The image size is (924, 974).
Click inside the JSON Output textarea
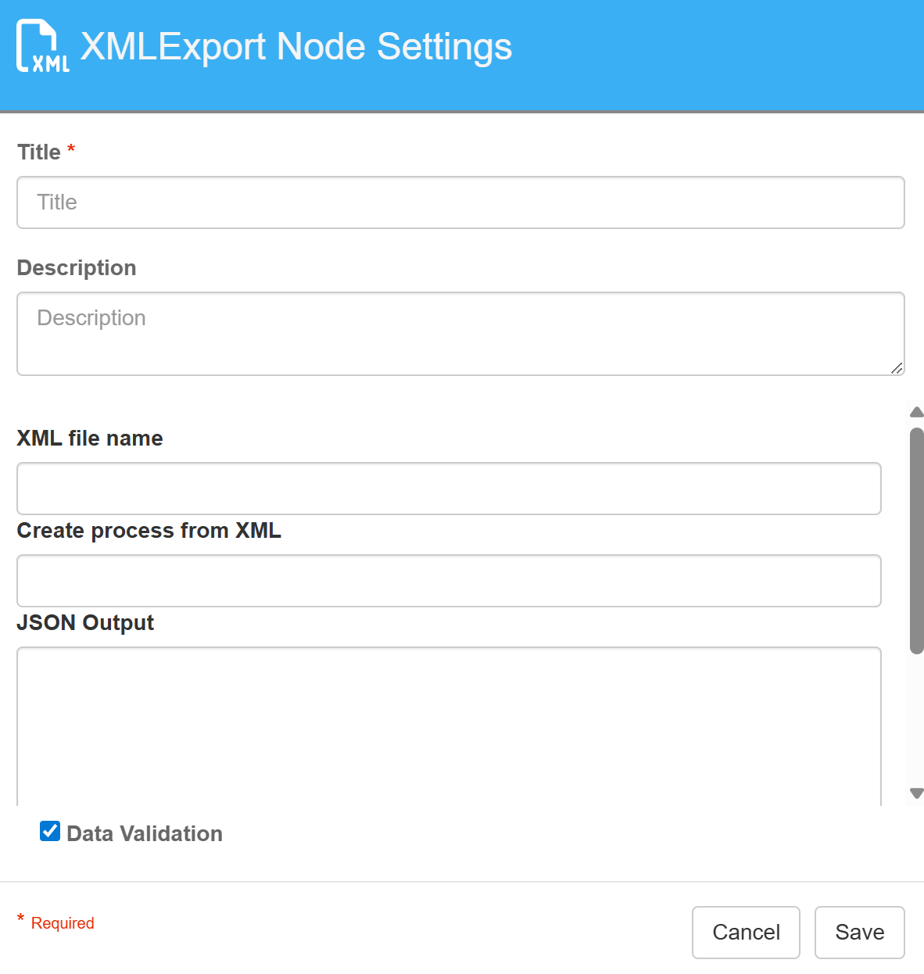click(449, 719)
